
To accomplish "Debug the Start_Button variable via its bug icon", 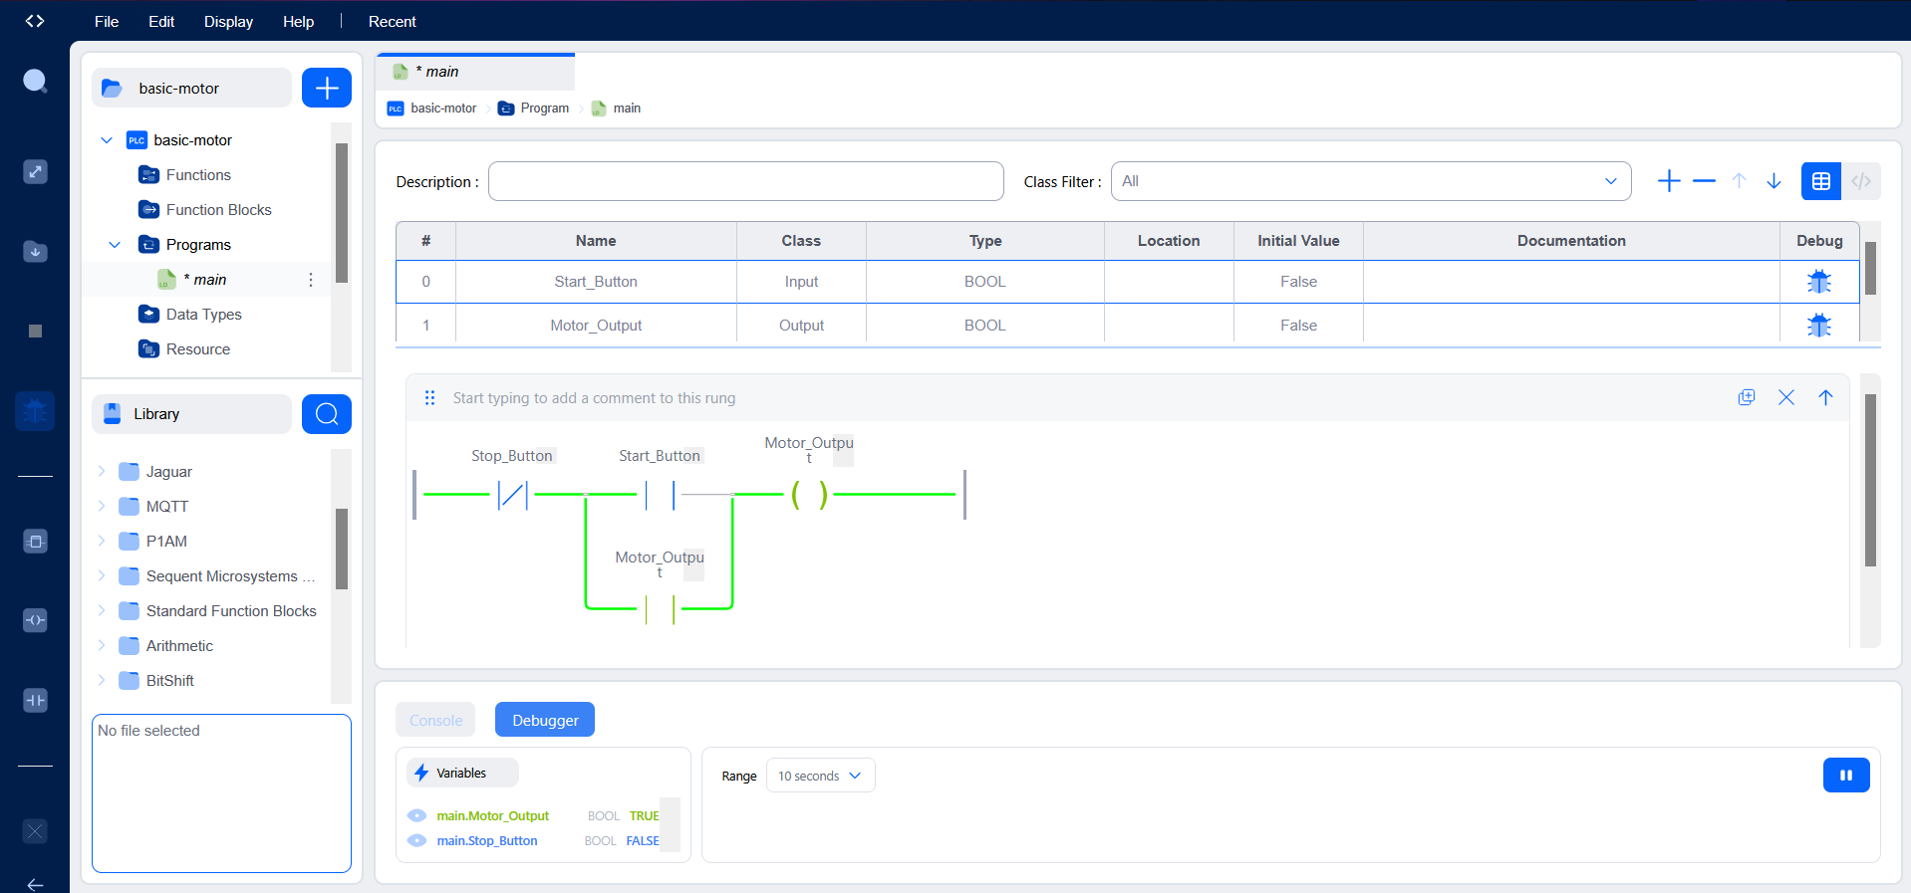I will point(1819,282).
